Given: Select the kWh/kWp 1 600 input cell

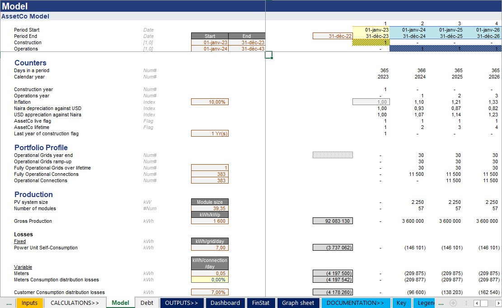Looking at the screenshot, I should click(x=210, y=221).
